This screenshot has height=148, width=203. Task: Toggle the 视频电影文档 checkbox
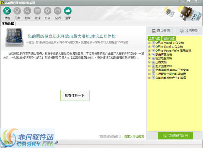(153, 58)
